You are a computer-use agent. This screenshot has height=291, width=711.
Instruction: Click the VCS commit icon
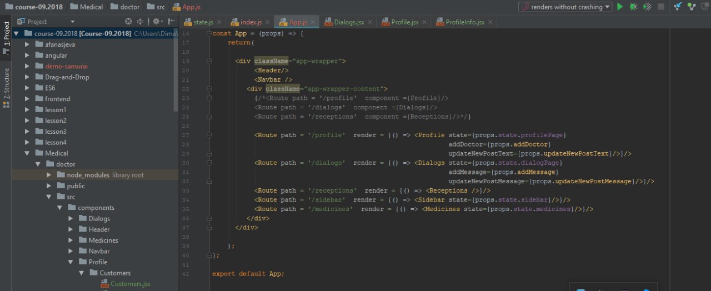[692, 7]
